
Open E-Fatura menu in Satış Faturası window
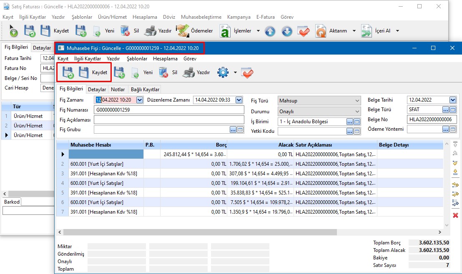click(x=266, y=17)
